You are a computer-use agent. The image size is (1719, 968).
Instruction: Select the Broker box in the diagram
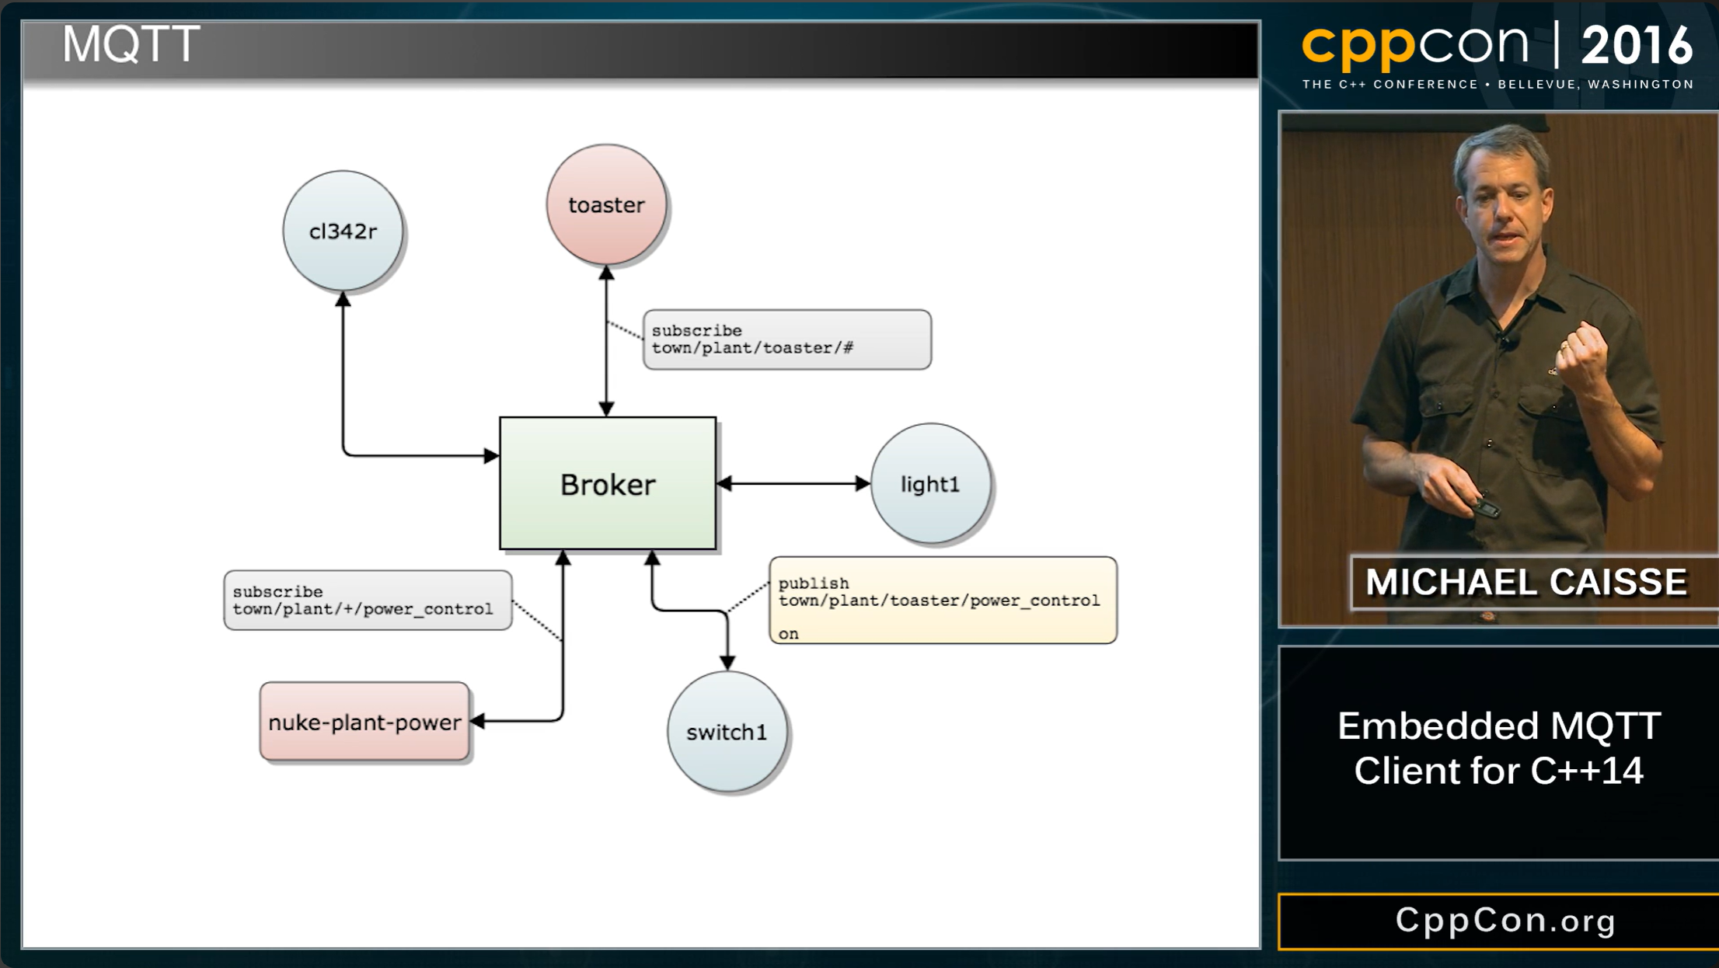pos(607,483)
